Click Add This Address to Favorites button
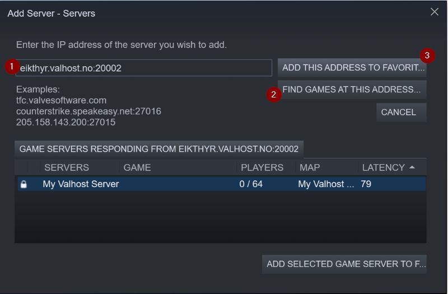This screenshot has width=448, height=294. click(352, 68)
